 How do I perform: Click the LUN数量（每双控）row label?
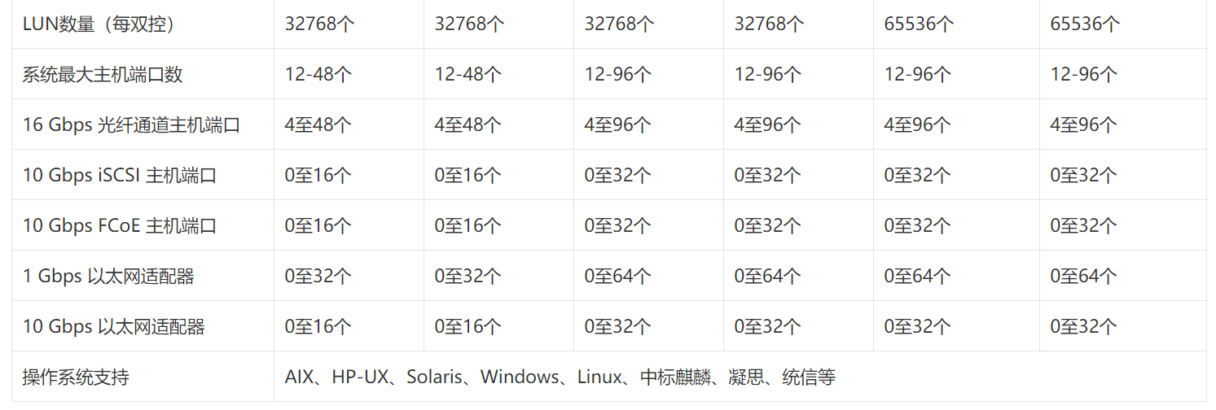(x=99, y=24)
